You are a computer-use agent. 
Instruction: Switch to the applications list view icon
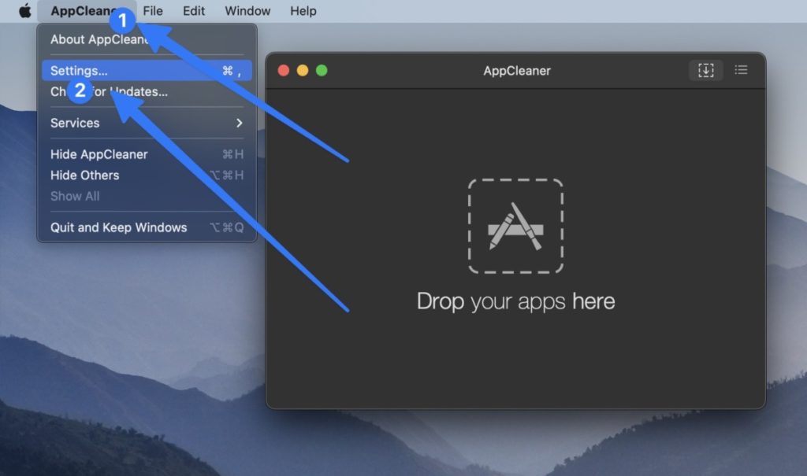pos(741,70)
